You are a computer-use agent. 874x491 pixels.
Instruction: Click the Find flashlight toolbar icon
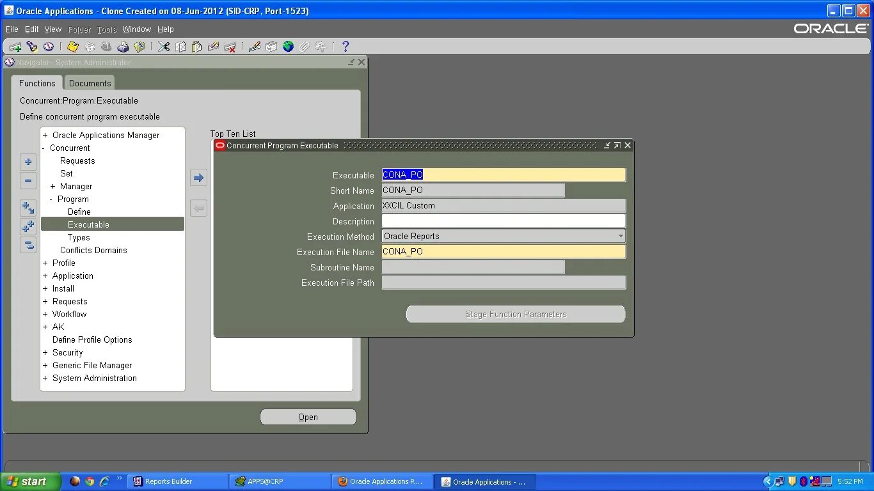coord(31,47)
